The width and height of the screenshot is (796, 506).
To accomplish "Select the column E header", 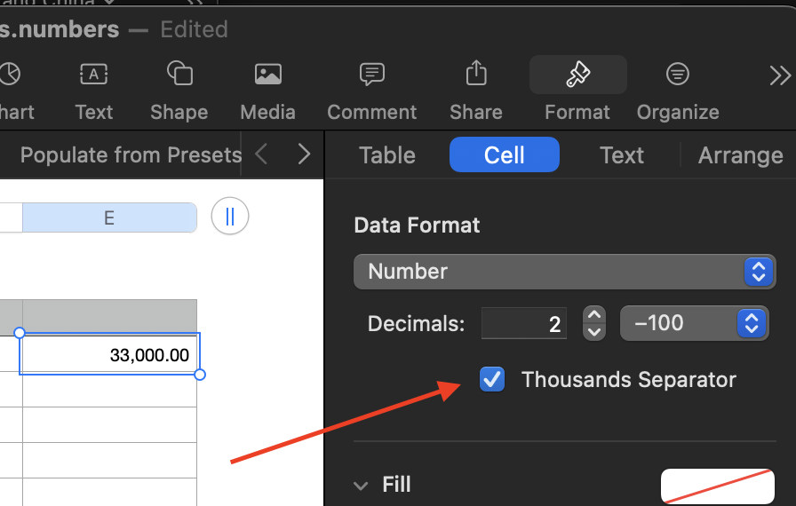I will pos(109,217).
